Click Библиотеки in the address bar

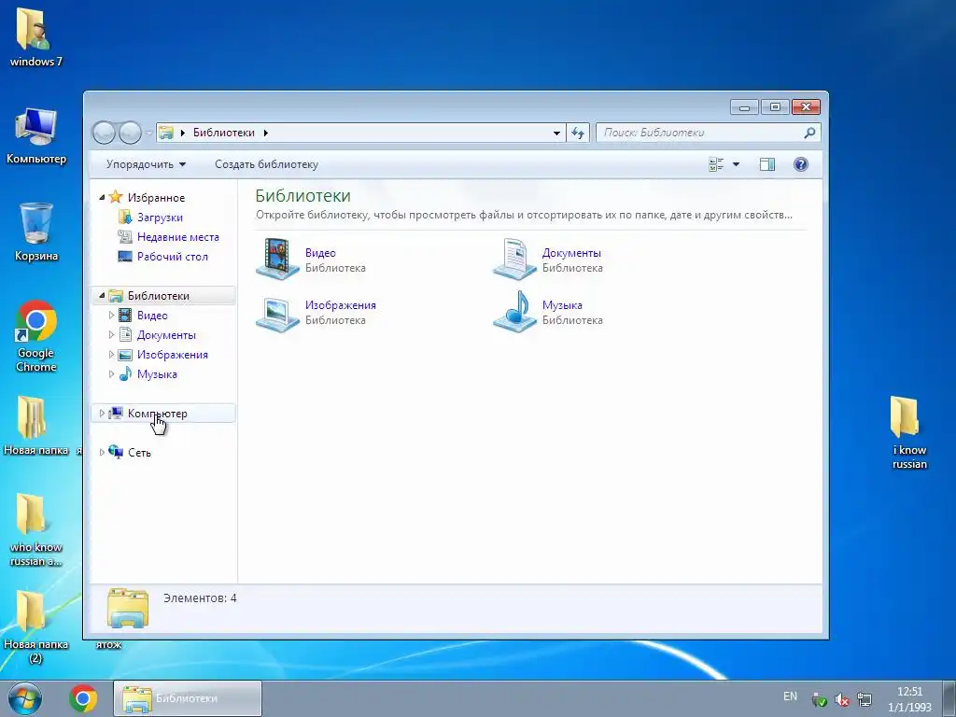point(224,133)
